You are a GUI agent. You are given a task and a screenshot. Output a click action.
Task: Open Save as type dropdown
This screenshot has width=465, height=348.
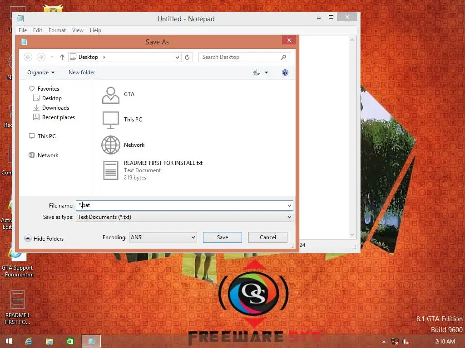click(x=184, y=217)
